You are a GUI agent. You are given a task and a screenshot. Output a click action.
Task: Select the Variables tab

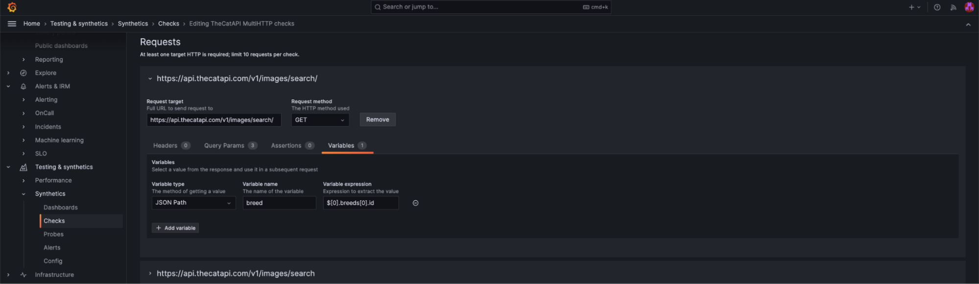(x=347, y=145)
